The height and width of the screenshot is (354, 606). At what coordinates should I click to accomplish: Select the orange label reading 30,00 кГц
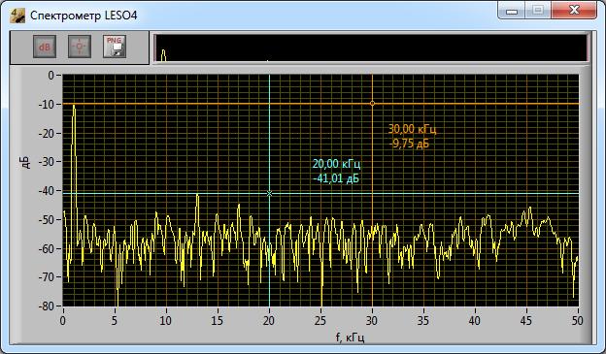coord(412,129)
